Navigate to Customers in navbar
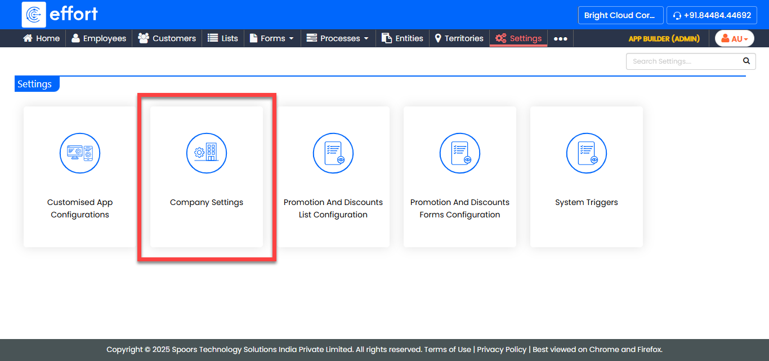The image size is (769, 361). coord(167,38)
